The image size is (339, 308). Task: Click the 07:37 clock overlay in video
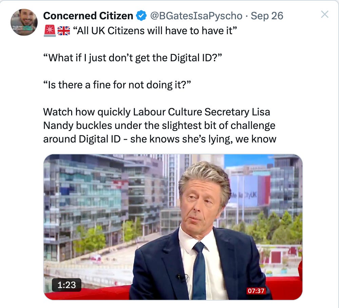tap(256, 291)
